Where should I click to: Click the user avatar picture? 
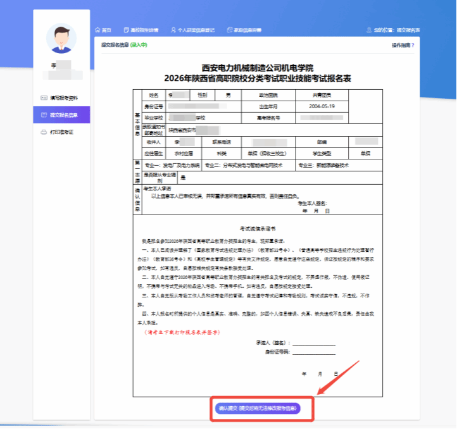pyautogui.click(x=61, y=39)
